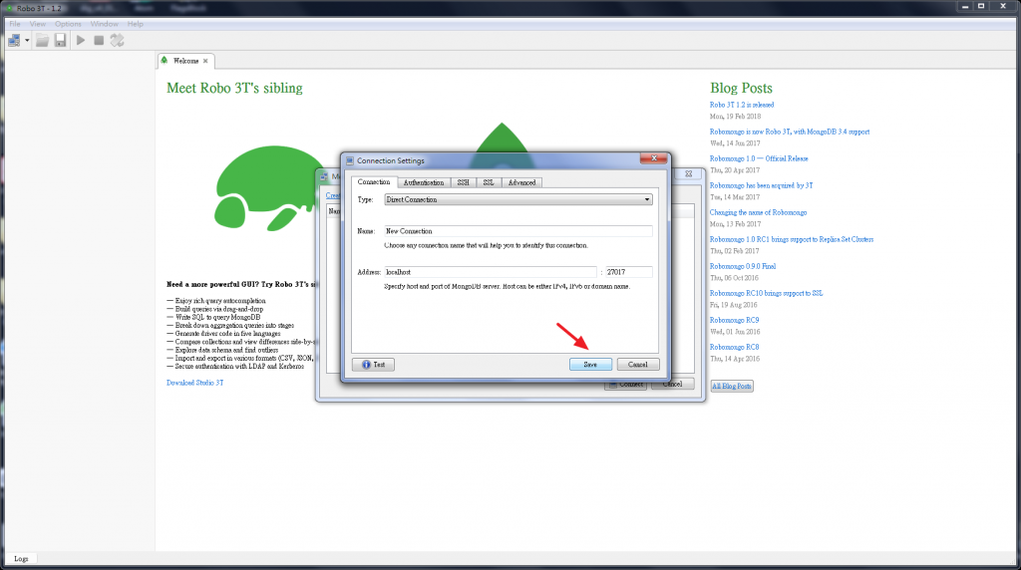Click the Open file folder toolbar icon
This screenshot has width=1021, height=570.
pyautogui.click(x=42, y=40)
